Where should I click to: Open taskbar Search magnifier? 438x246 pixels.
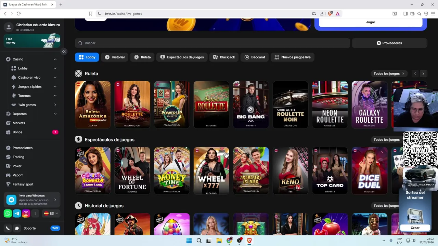point(199,241)
